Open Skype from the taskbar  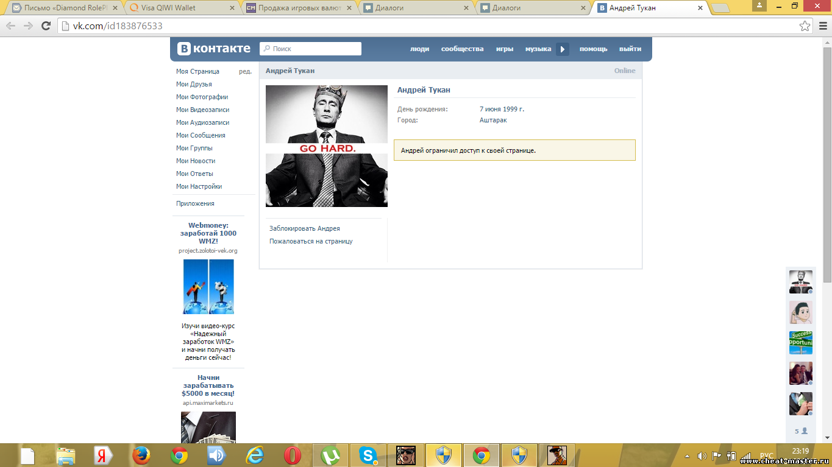click(x=368, y=455)
